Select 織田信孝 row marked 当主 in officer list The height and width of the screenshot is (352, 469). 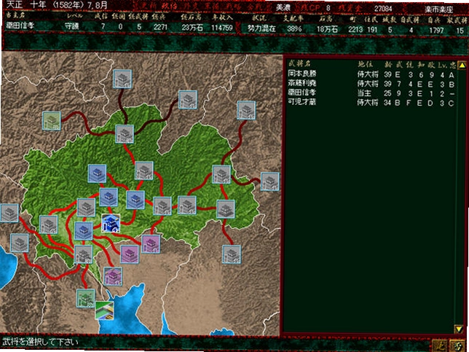(x=371, y=93)
